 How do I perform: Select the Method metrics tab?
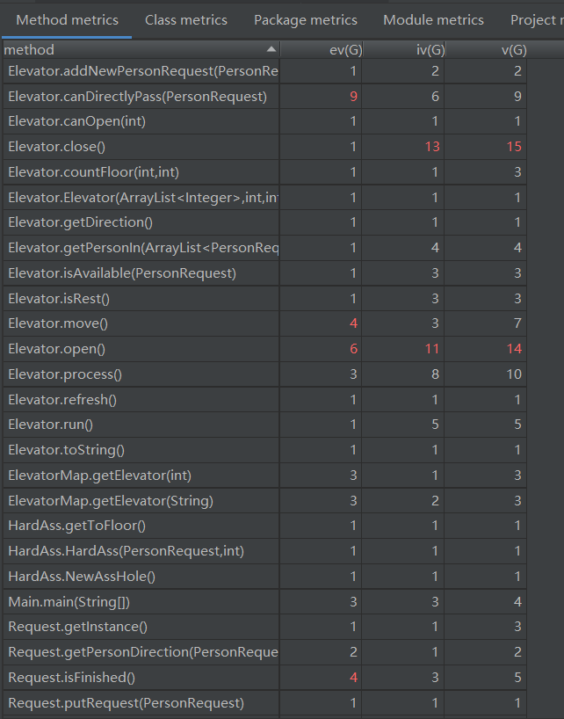67,19
